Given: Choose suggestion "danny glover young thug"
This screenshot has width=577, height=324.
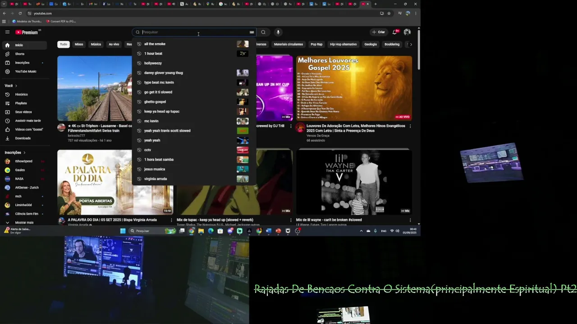Looking at the screenshot, I should click(194, 73).
